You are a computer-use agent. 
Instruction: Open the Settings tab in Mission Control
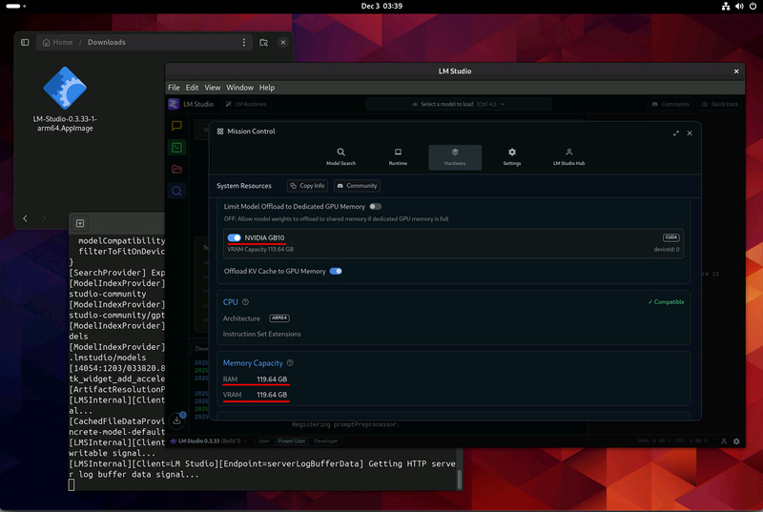coord(512,156)
